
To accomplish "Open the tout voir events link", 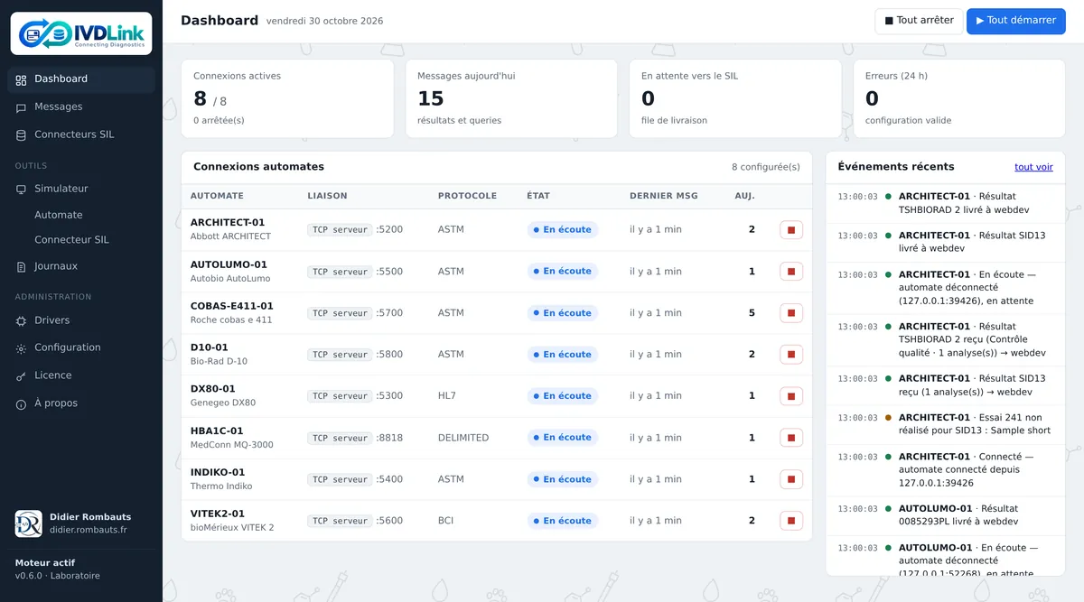I will coord(1033,168).
